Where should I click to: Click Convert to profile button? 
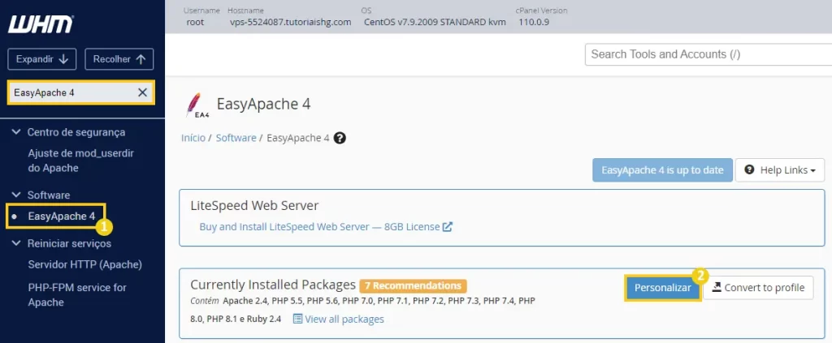pos(758,288)
